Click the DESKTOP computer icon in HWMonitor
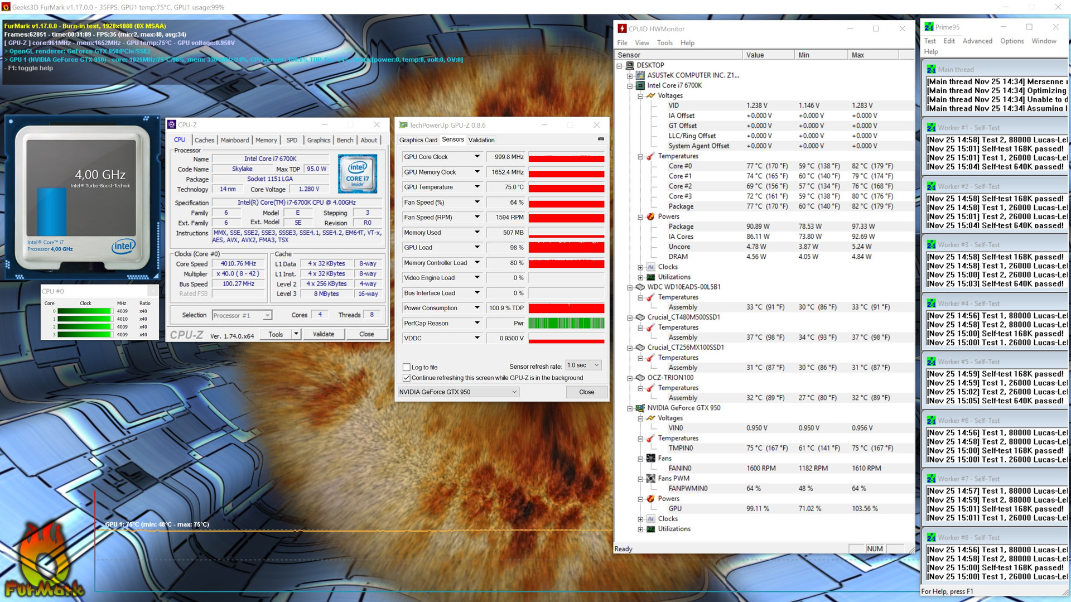Image resolution: width=1071 pixels, height=602 pixels. click(630, 65)
